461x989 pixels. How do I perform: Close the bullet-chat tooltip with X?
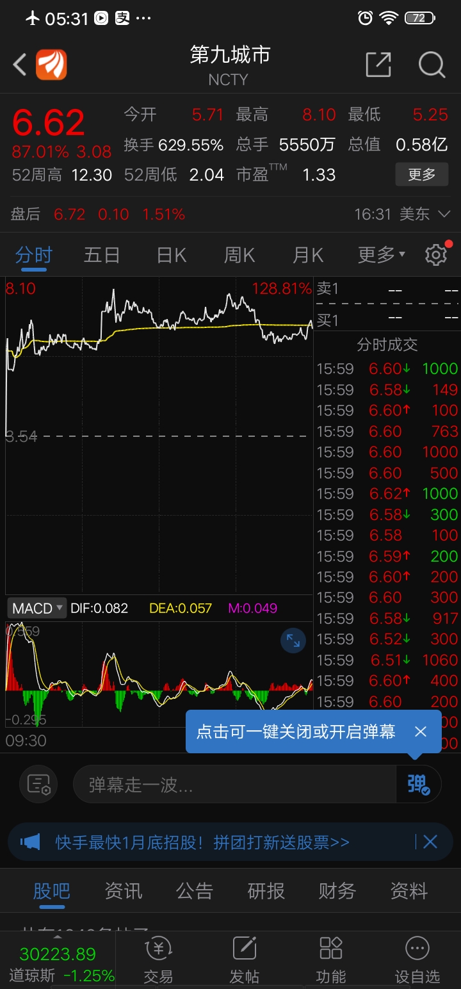click(x=421, y=732)
